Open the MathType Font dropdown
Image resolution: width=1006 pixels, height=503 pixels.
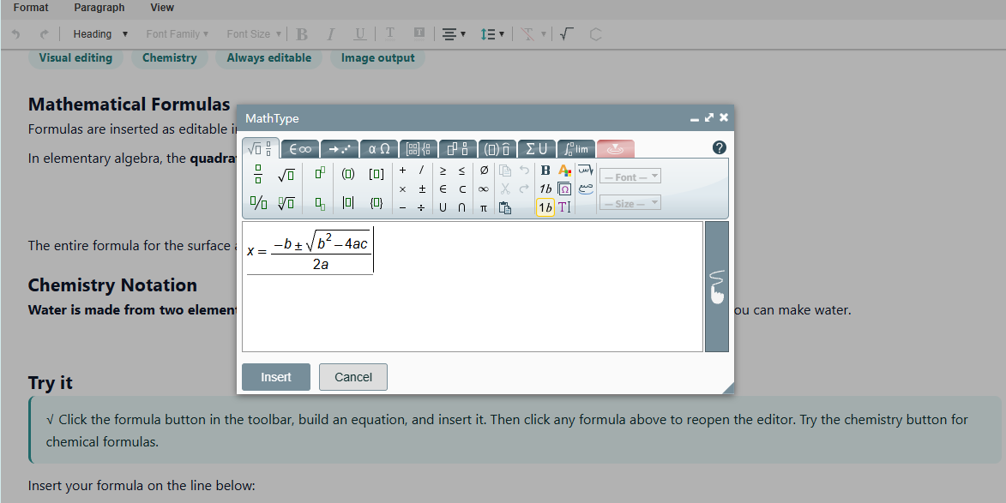coord(630,177)
